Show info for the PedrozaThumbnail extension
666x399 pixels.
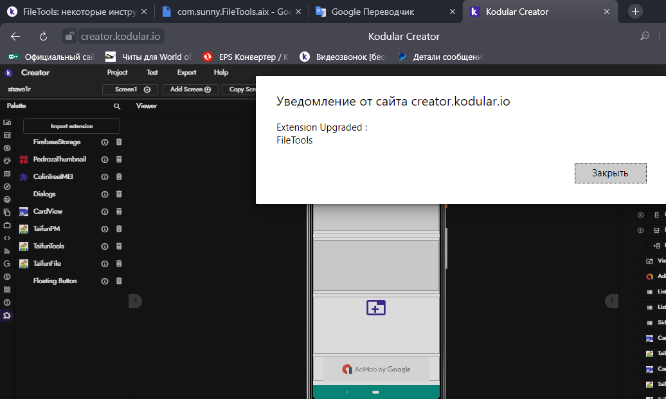(105, 159)
